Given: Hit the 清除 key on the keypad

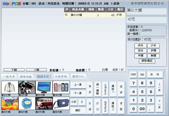Looking at the screenshot, I should pyautogui.click(x=155, y=74).
